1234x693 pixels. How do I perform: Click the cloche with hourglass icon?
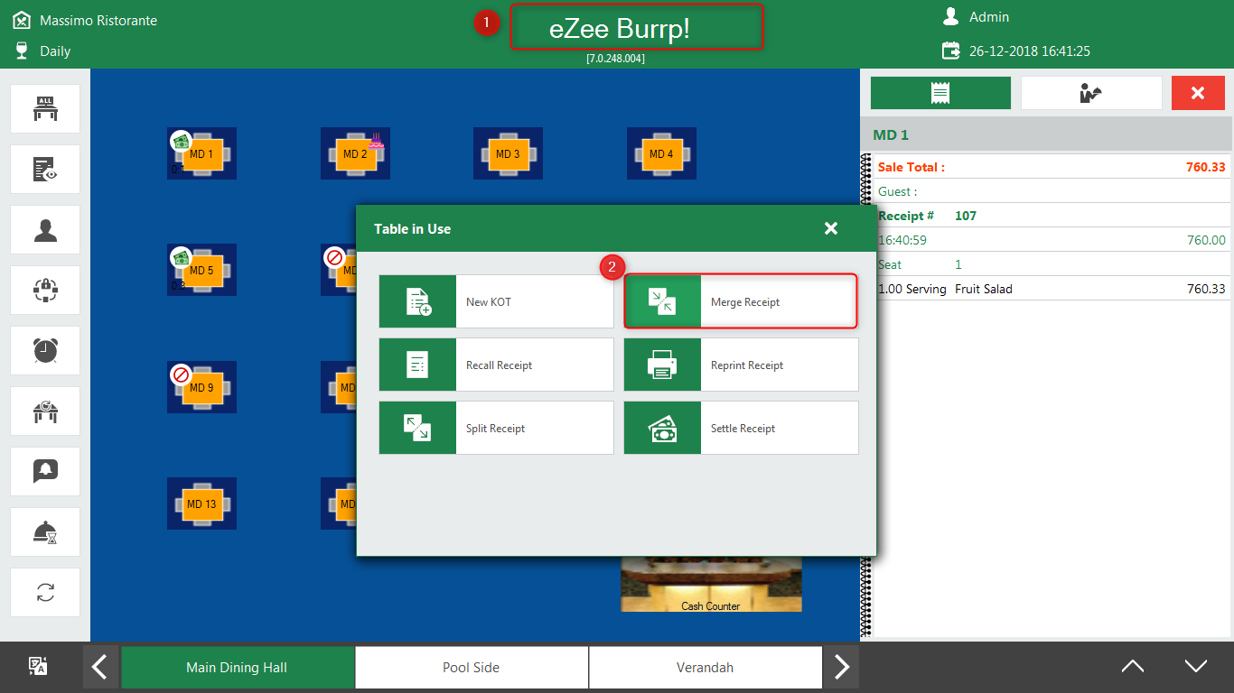click(45, 532)
